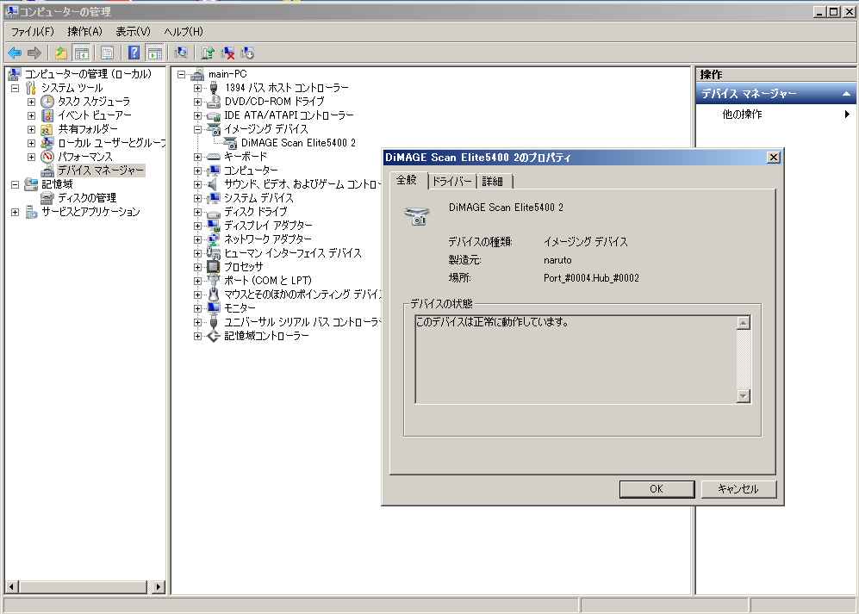Click the Disable device down-arrow icon
Image resolution: width=859 pixels, height=614 pixels.
pyautogui.click(x=247, y=53)
